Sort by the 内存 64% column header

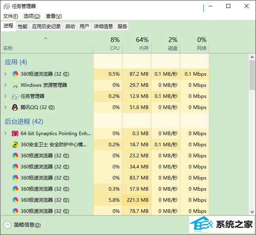pyautogui.click(x=137, y=43)
